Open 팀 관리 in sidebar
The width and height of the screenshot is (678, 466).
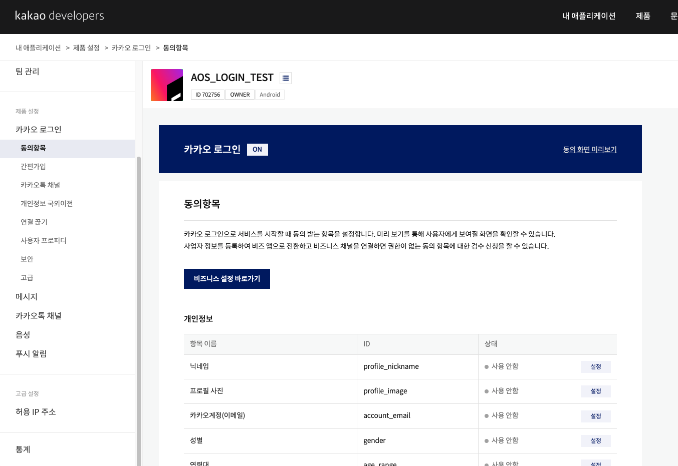28,72
